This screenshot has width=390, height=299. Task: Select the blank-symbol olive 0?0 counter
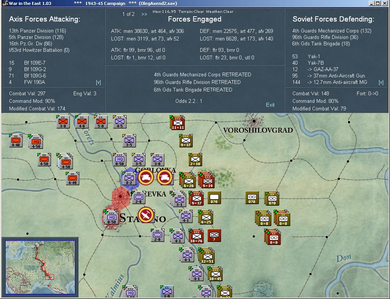point(214,198)
